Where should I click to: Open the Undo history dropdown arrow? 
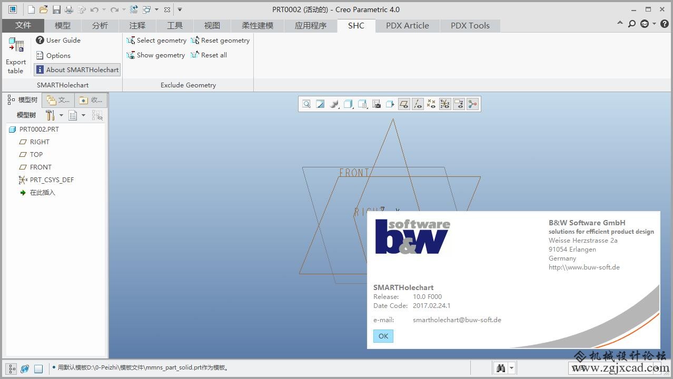pyautogui.click(x=103, y=9)
